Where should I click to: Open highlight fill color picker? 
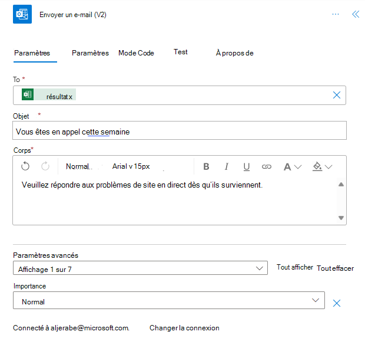click(x=317, y=166)
